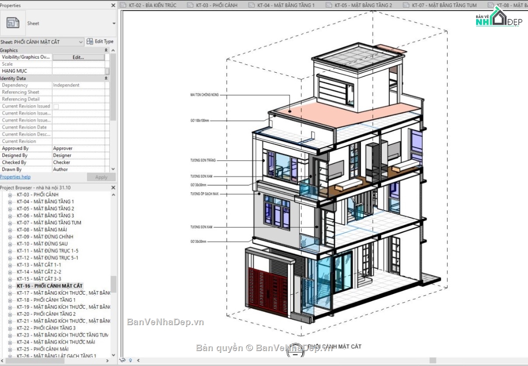Click the TƯỜNG ỐP GẠCH INAX annotation label
The width and height of the screenshot is (528, 366).
pyautogui.click(x=205, y=194)
